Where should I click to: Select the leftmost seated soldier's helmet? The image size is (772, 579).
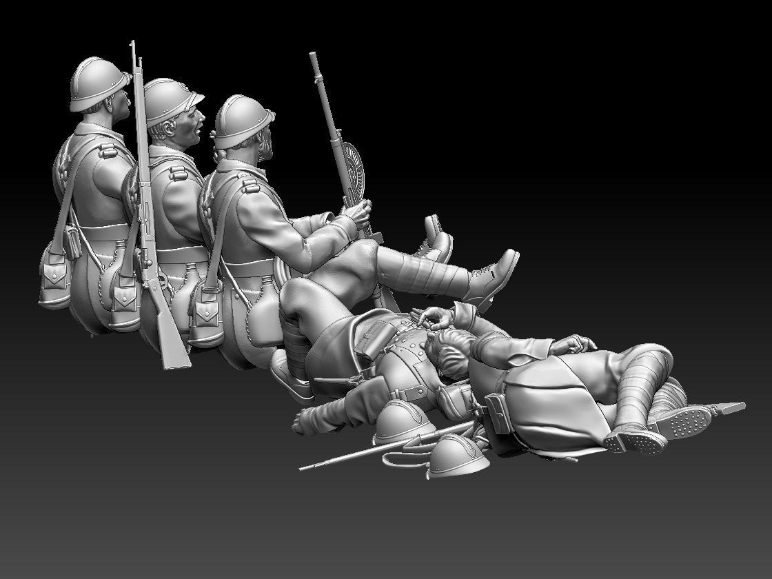(99, 83)
